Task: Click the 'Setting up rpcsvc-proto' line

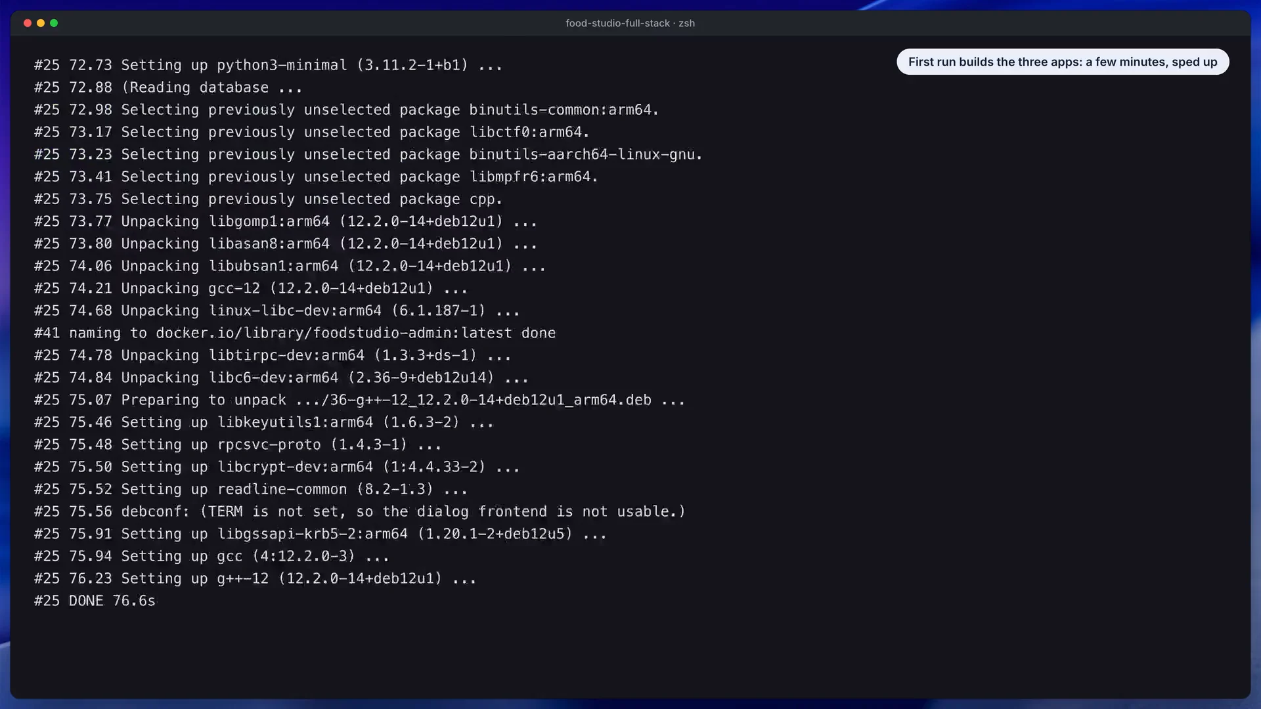Action: click(x=238, y=444)
